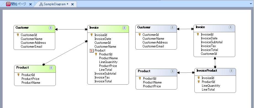Click key icon beside InvoiseId in green Invoice
The image size is (254, 108).
click(92, 35)
